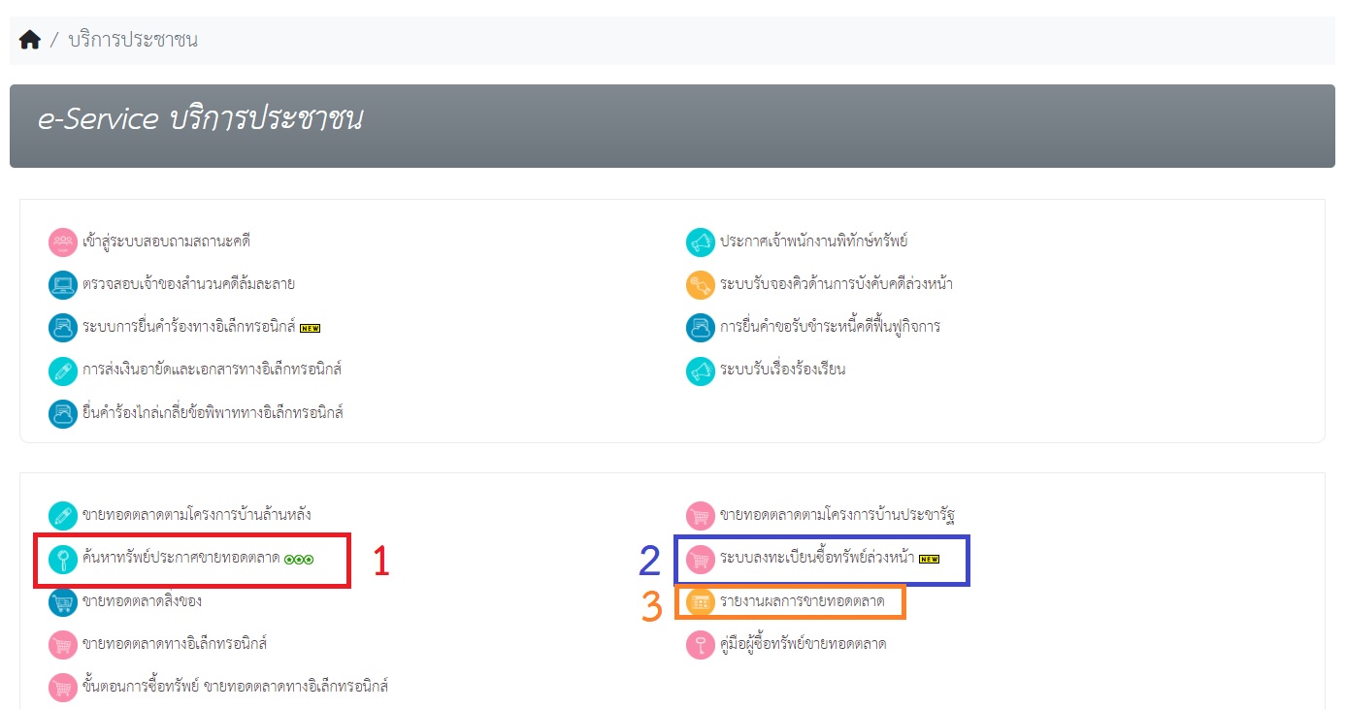Click the magnifier icon for ค้นหาทรัพย์ประกาศขายทอดตลาด

pos(63,559)
